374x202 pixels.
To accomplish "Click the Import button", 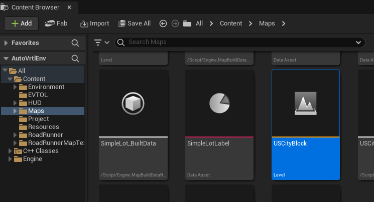I will point(94,23).
